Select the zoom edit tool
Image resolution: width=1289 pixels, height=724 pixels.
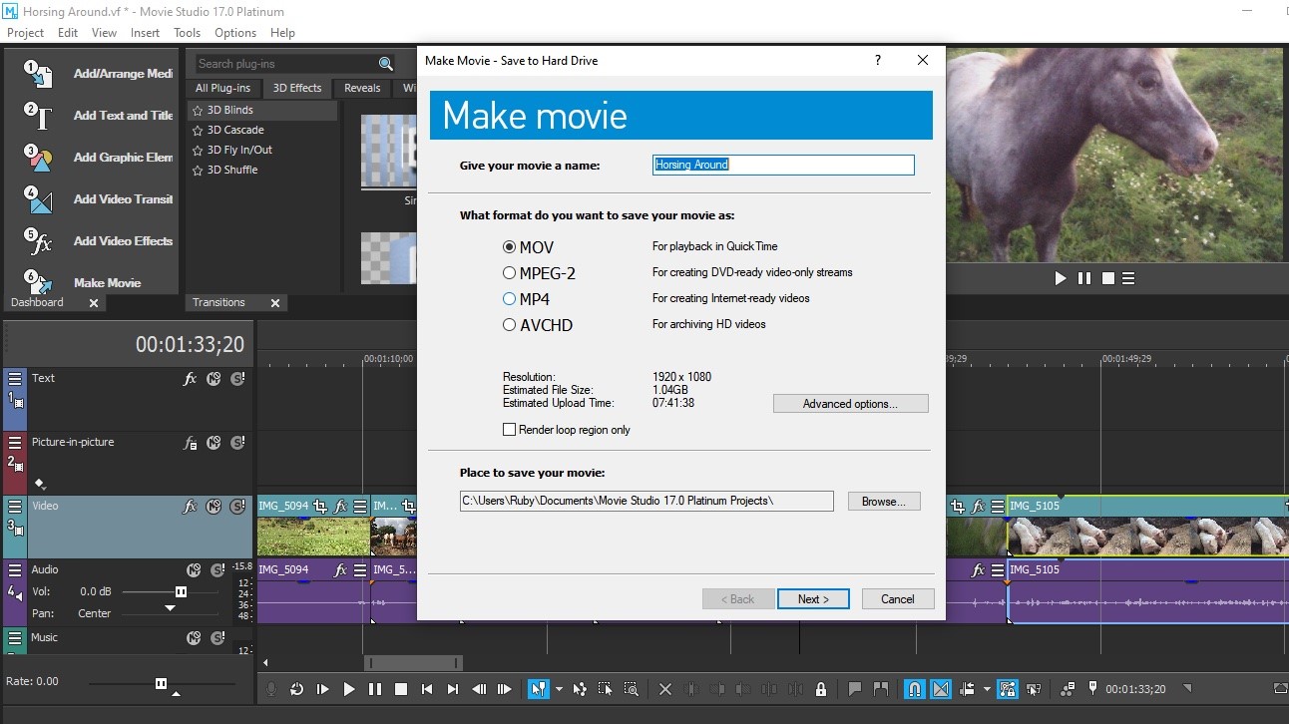click(x=632, y=689)
